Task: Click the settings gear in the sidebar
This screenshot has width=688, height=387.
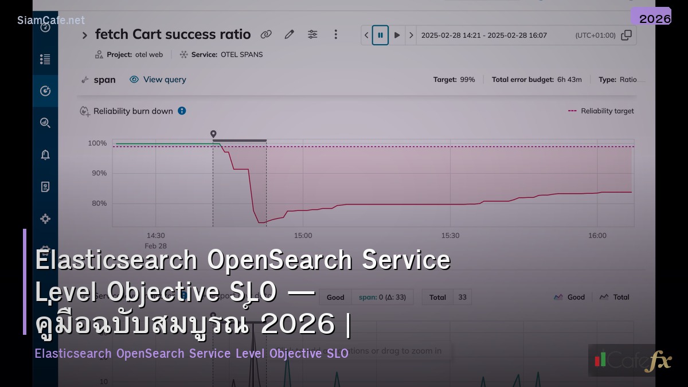Action: click(x=45, y=218)
